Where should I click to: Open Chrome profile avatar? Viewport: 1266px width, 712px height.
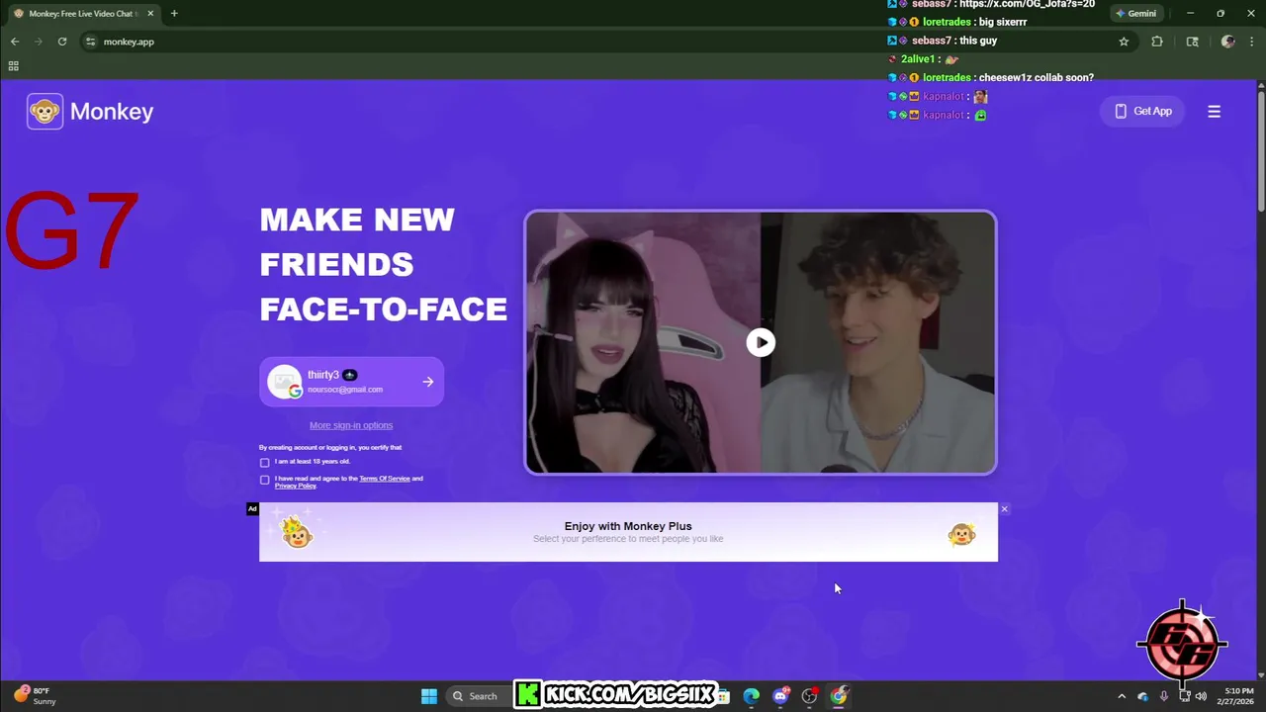click(x=1227, y=42)
